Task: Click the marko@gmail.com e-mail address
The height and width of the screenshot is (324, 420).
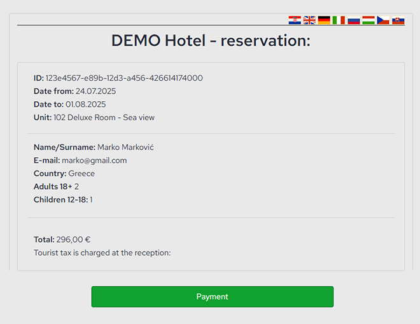Action: pyautogui.click(x=94, y=160)
